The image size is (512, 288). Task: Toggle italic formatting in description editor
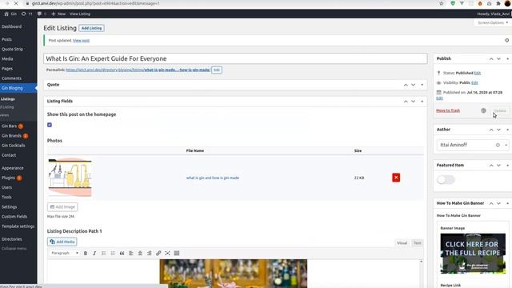pyautogui.click(x=94, y=253)
